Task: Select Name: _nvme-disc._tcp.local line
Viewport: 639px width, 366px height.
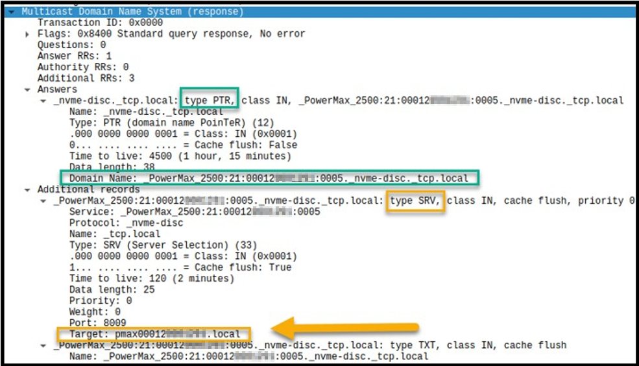Action: pos(147,112)
